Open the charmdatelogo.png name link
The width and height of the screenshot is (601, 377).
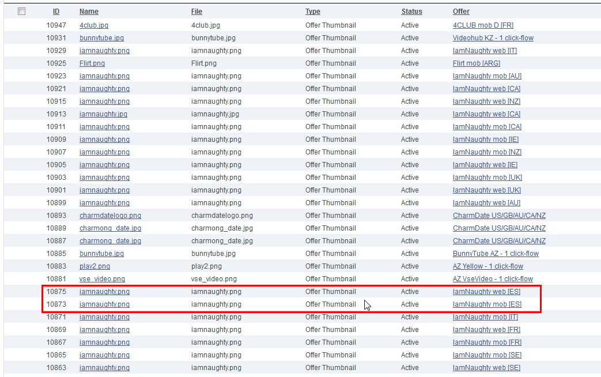pos(111,216)
